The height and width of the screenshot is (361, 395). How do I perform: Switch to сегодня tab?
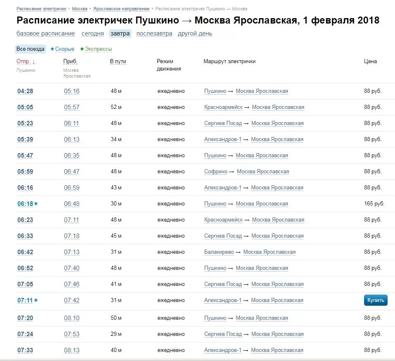tap(93, 33)
